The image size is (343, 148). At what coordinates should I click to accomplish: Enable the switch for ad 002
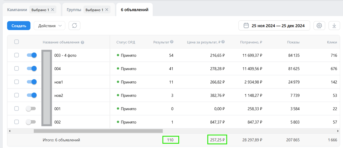[x=31, y=122]
